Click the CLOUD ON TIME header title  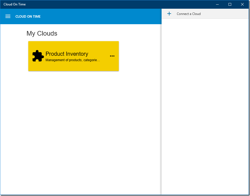coord(28,17)
